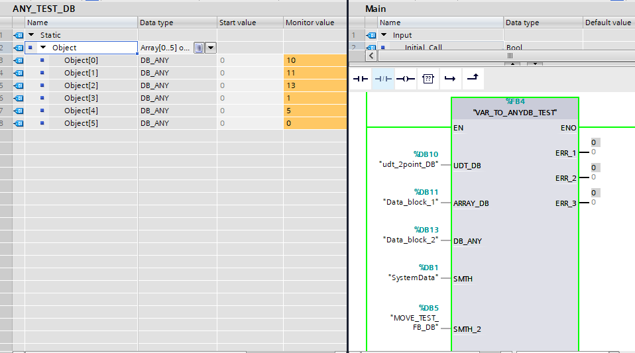Select the VAR_TO_ANYDB_TEST block title
The image size is (635, 353).
pos(515,113)
